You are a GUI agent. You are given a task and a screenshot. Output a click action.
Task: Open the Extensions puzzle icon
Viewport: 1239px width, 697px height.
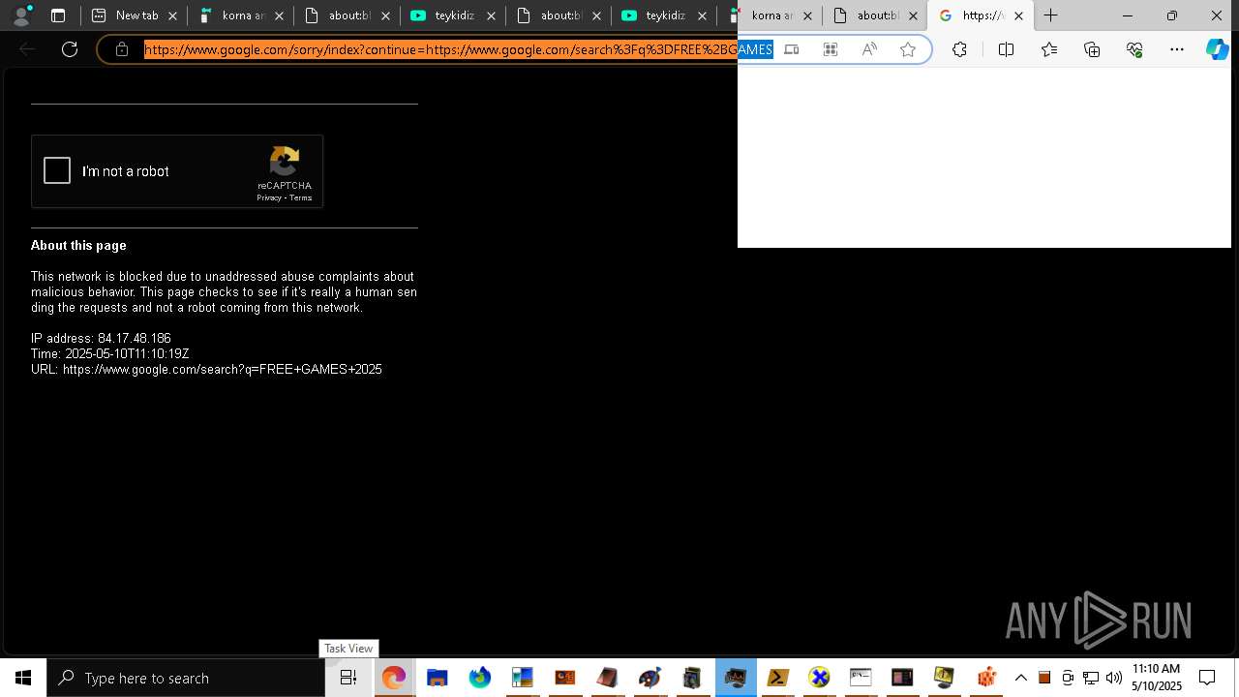(959, 49)
